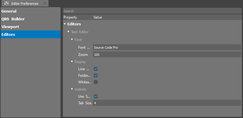Click the Line ... property label

[84, 69]
